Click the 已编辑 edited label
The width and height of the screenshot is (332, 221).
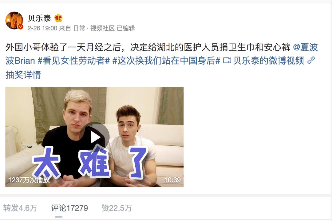[x=126, y=28]
